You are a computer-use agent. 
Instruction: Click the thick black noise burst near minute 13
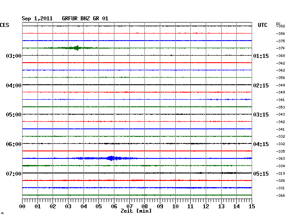point(229,173)
